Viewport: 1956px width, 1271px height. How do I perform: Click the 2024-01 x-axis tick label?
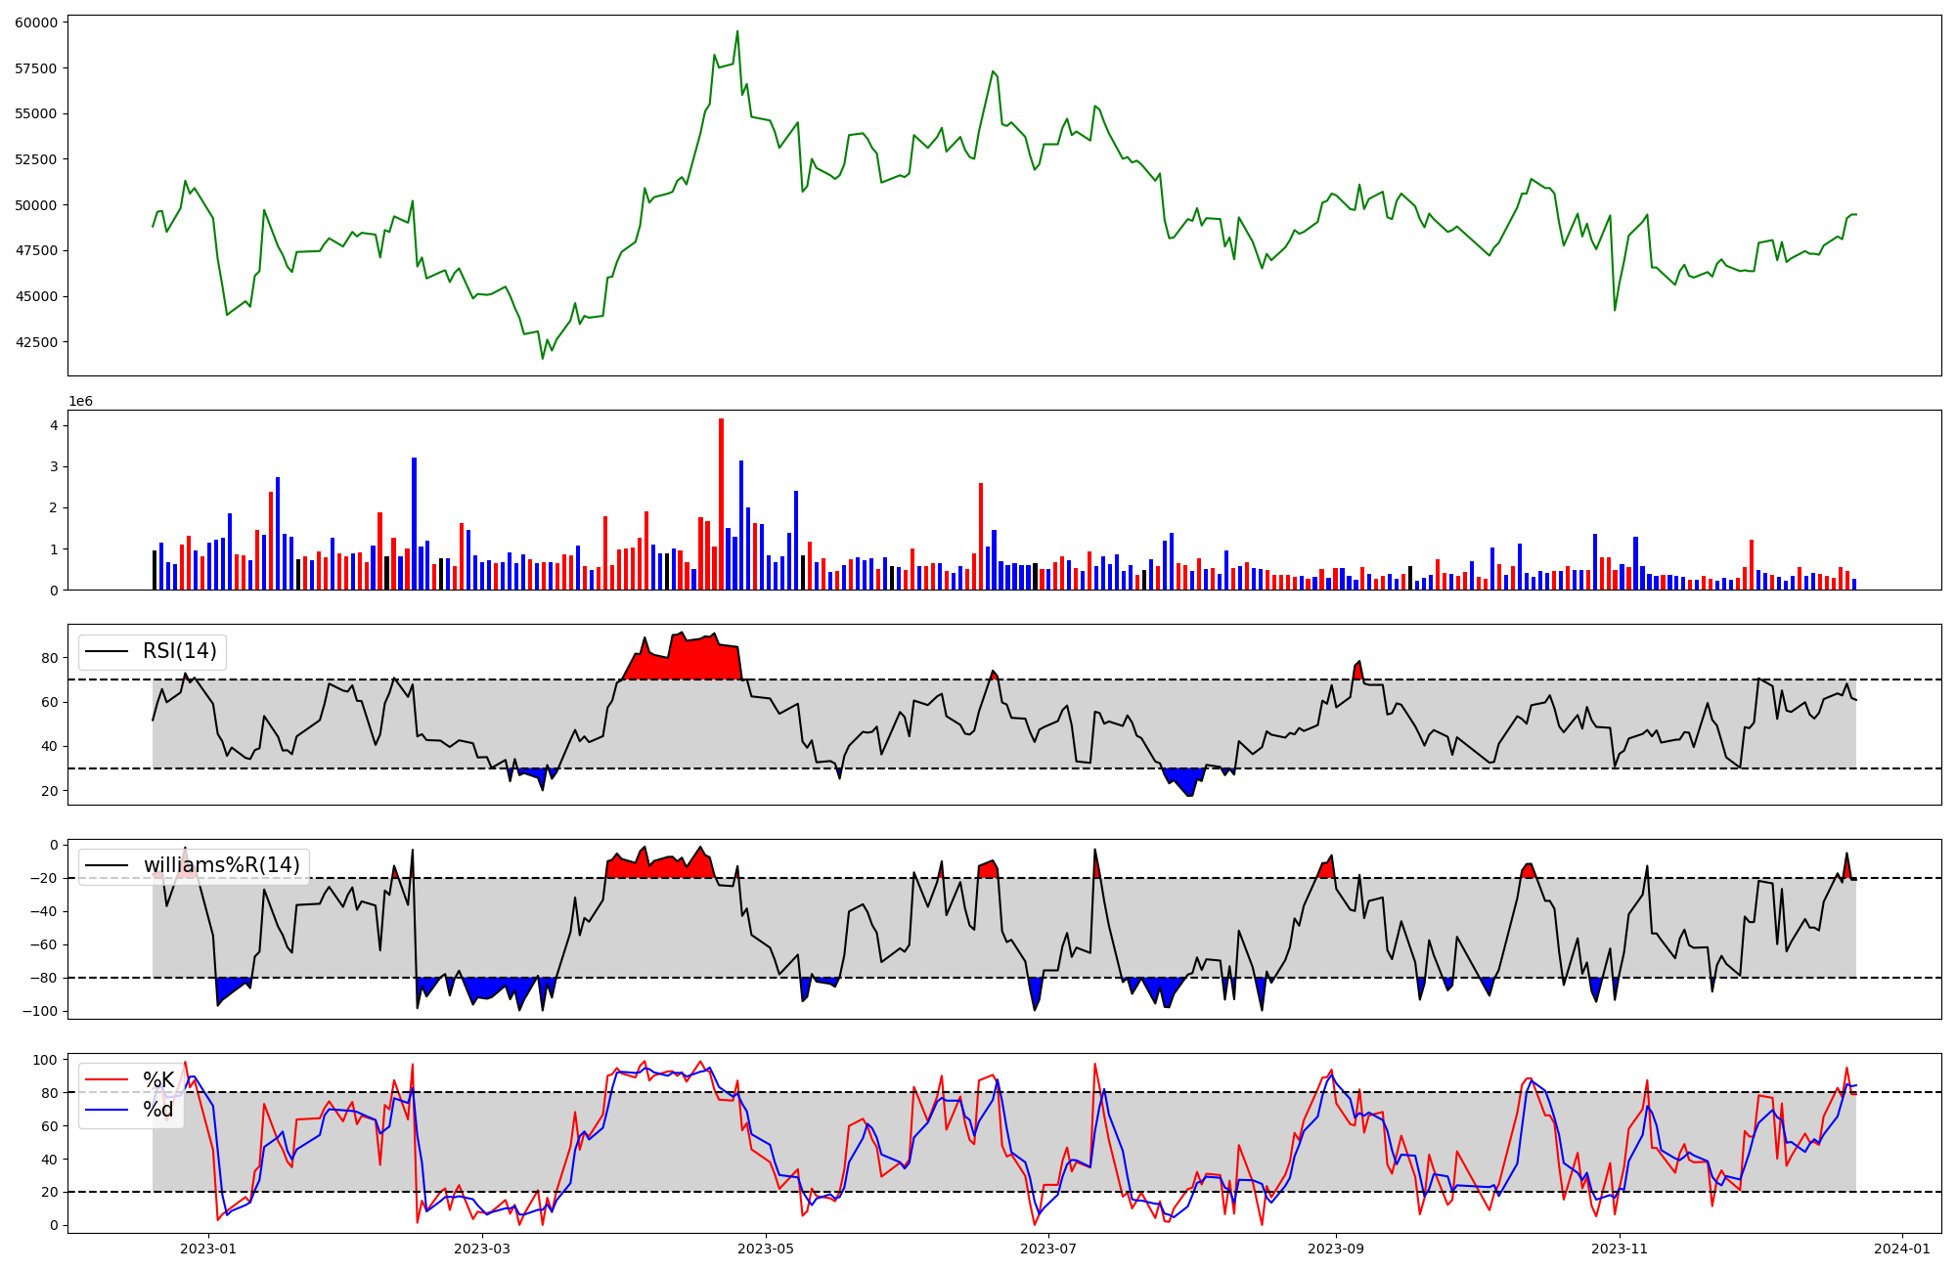1901,1249
